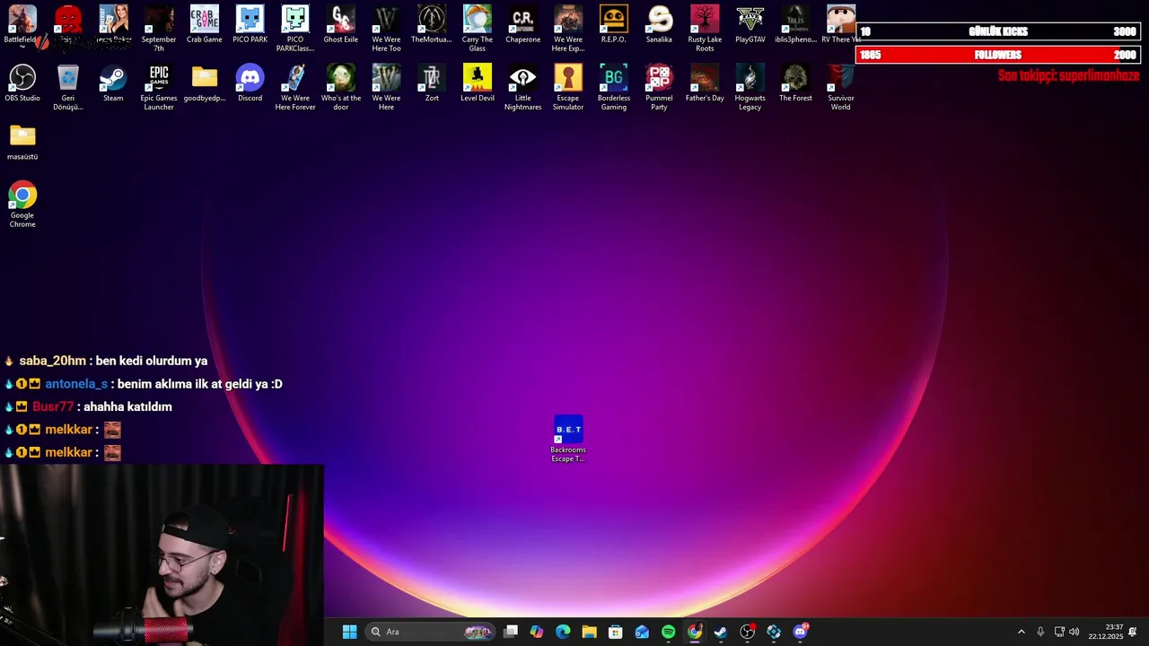Open Chaperone desktop icon
1149x646 pixels.
click(522, 24)
